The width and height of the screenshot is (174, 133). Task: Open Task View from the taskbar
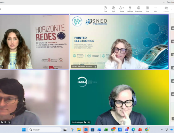(65, 130)
